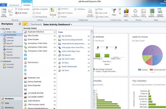
Task: Click the Workplace home icon
Action: (20, 24)
